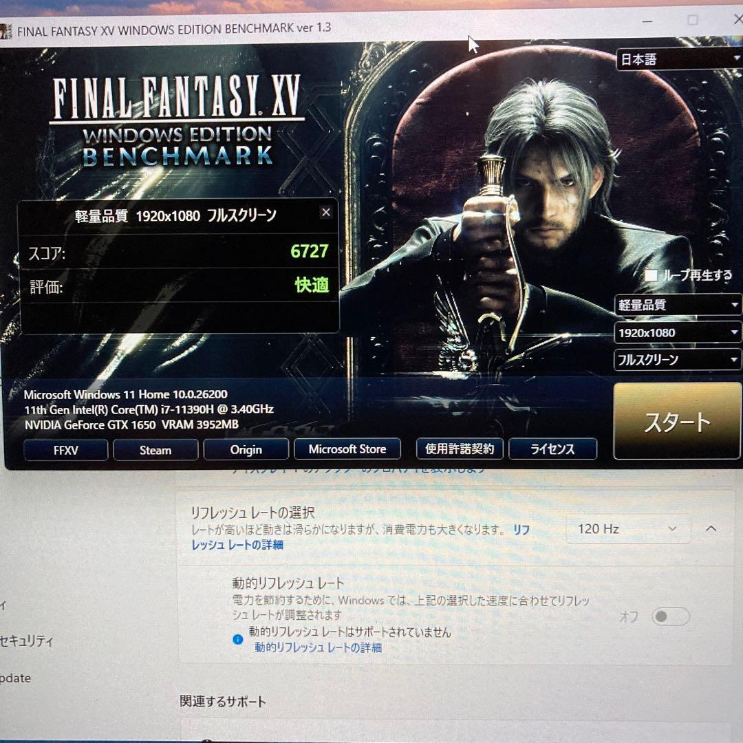This screenshot has width=743, height=743.
Task: Click the blue info icon under dynamic refresh rate
Action: (238, 639)
